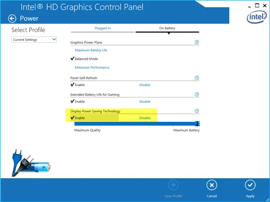Click the Extended Battery Life for Gaming heading
This screenshot has height=202, width=270.
(94, 95)
